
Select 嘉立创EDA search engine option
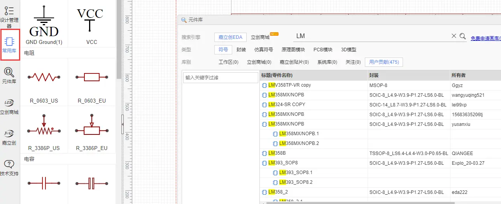coord(230,37)
